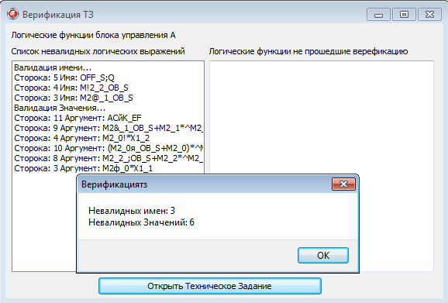
Task: Click 'Невалидных Значений: 6' message text
Action: pyautogui.click(x=141, y=222)
